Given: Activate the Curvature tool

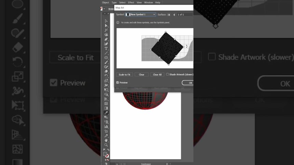Looking at the screenshot, I should click(106, 44).
